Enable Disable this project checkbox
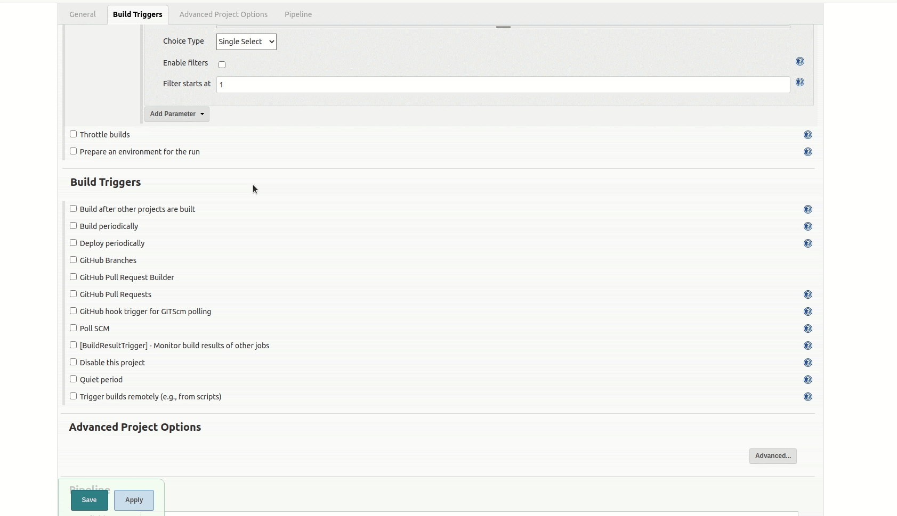This screenshot has height=516, width=897. pyautogui.click(x=74, y=362)
